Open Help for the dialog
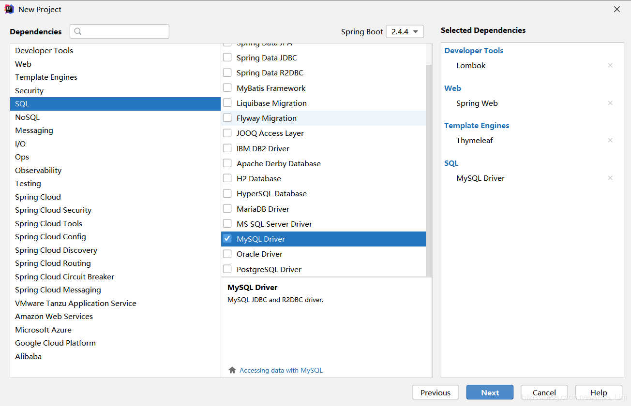This screenshot has width=631, height=406. [x=599, y=392]
